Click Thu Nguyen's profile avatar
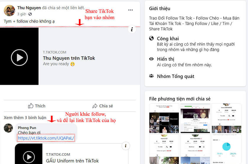 coord(9,11)
